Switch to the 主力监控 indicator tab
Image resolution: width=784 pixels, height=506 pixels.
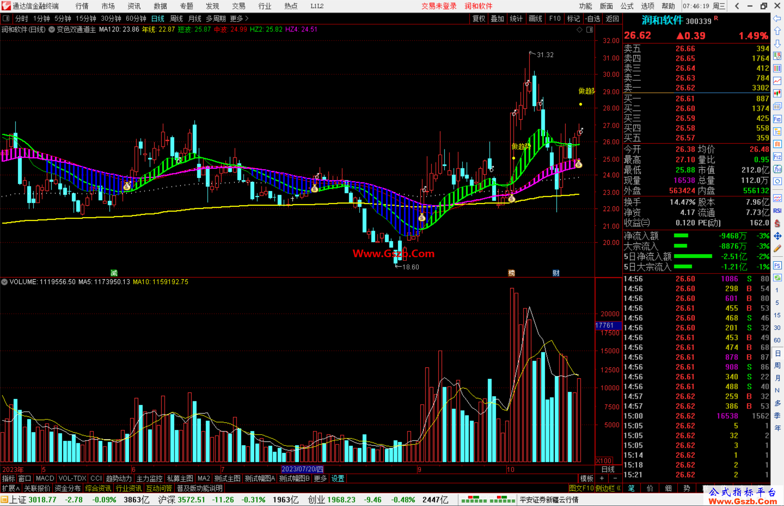pyautogui.click(x=149, y=478)
